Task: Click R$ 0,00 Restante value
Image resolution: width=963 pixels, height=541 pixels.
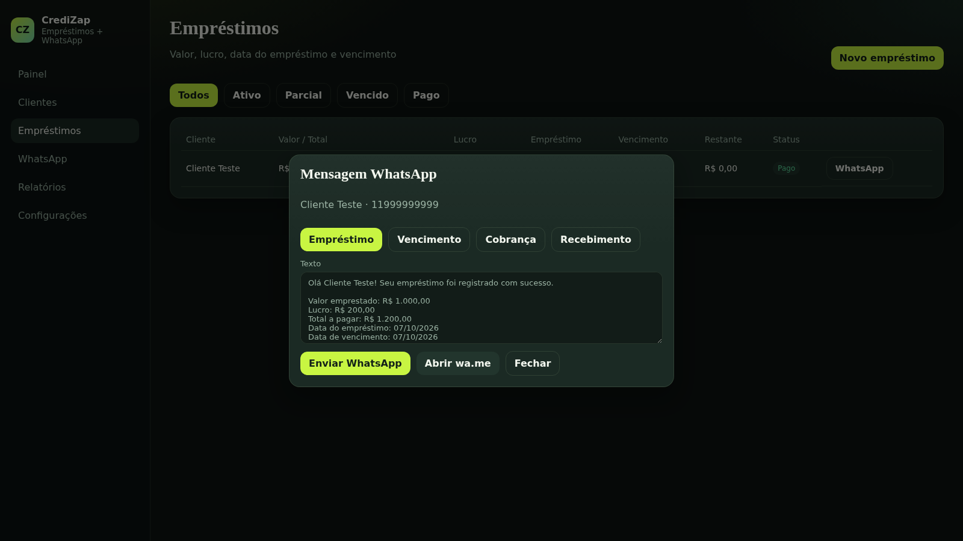Action: point(721,168)
